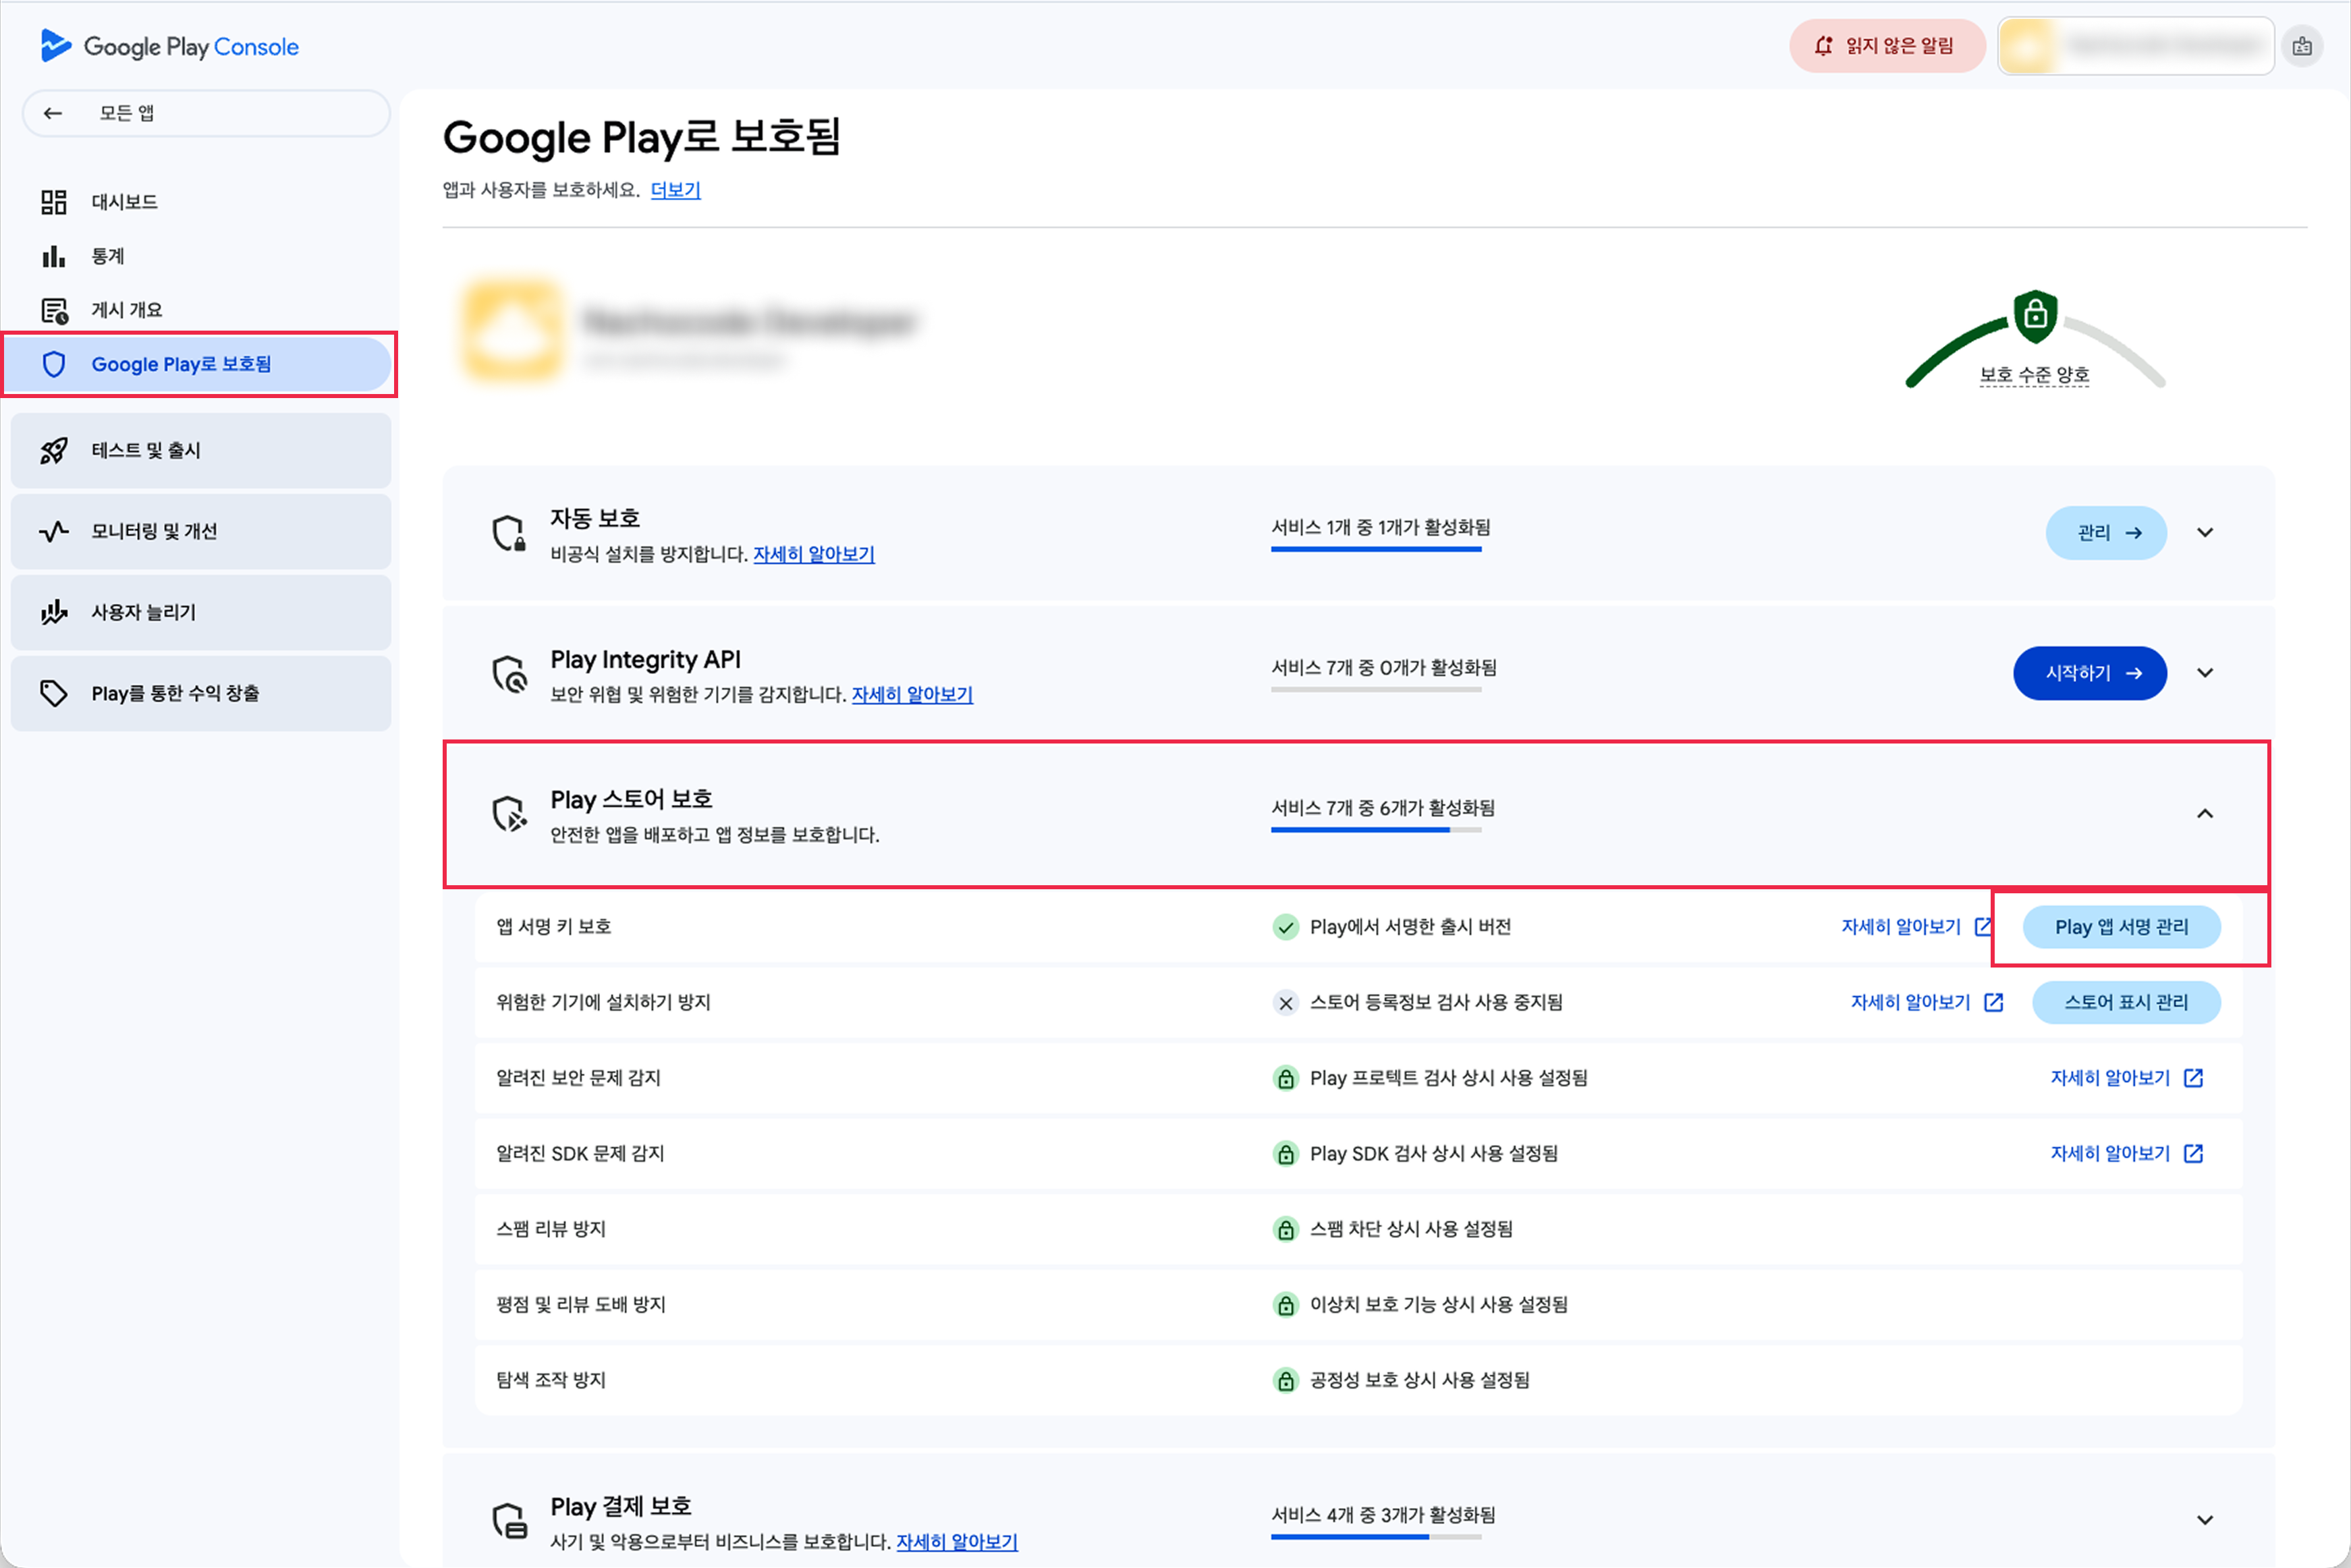Click the rocket icon for 테스트 및 출시
Viewport: 2351px width, 1568px height.
click(x=54, y=451)
